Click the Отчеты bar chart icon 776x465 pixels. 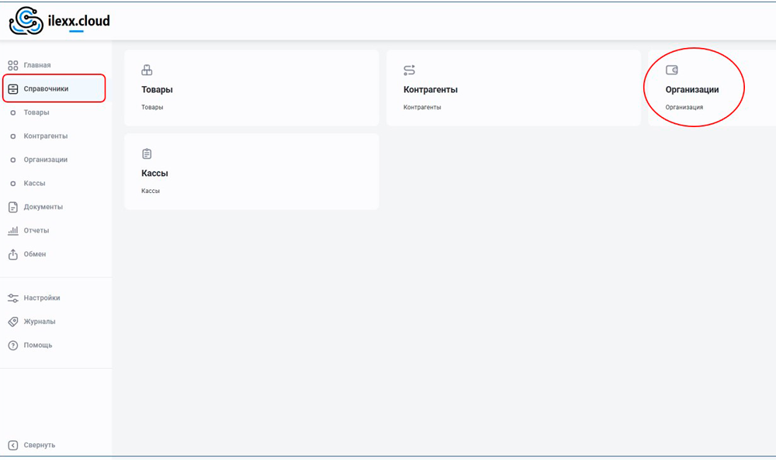13,230
